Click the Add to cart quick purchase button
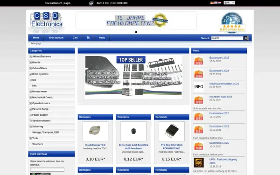This screenshot has width=280, height=175. coord(40,174)
